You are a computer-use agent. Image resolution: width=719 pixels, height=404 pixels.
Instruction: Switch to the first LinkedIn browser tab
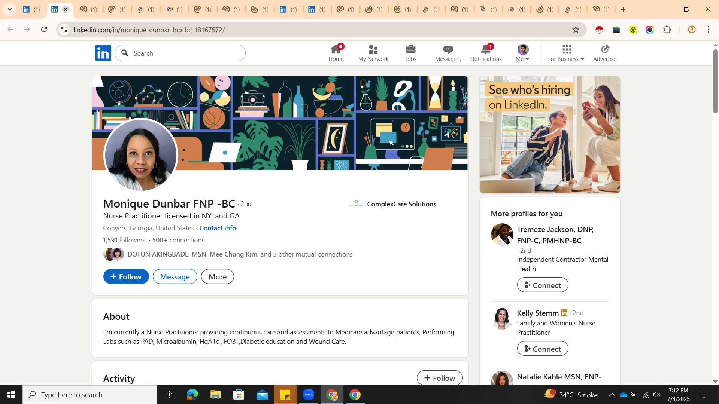[31, 9]
